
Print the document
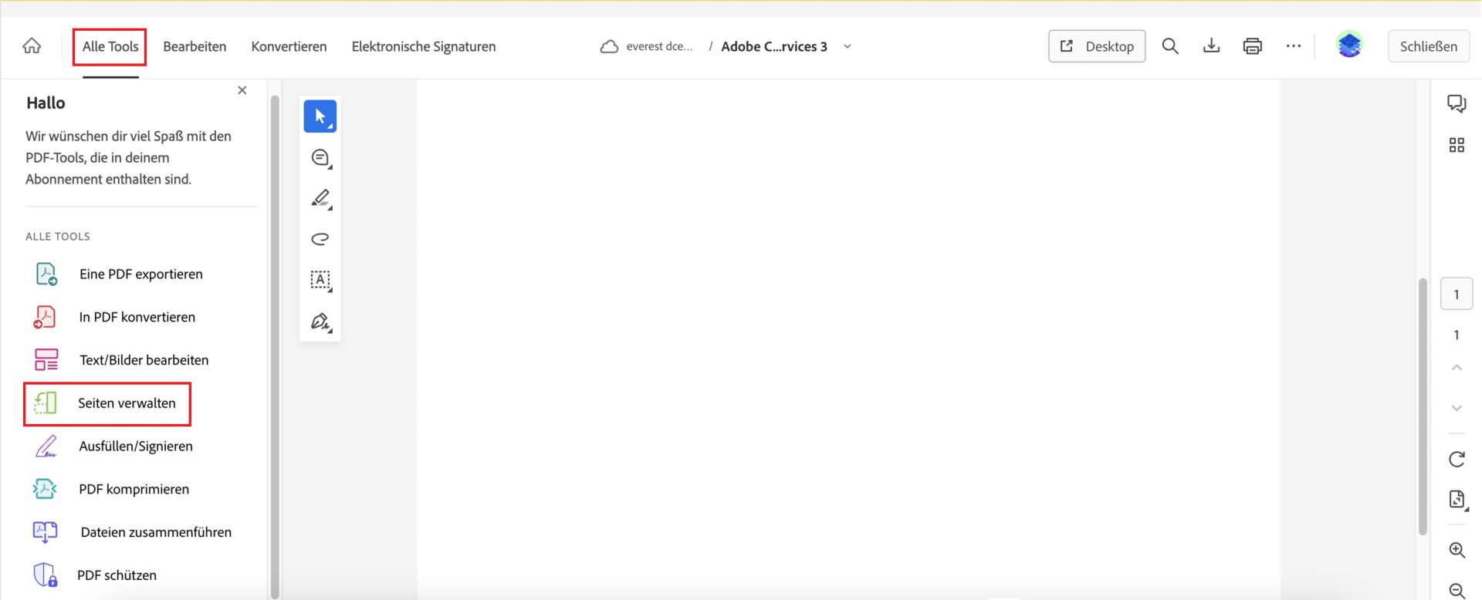[1253, 46]
